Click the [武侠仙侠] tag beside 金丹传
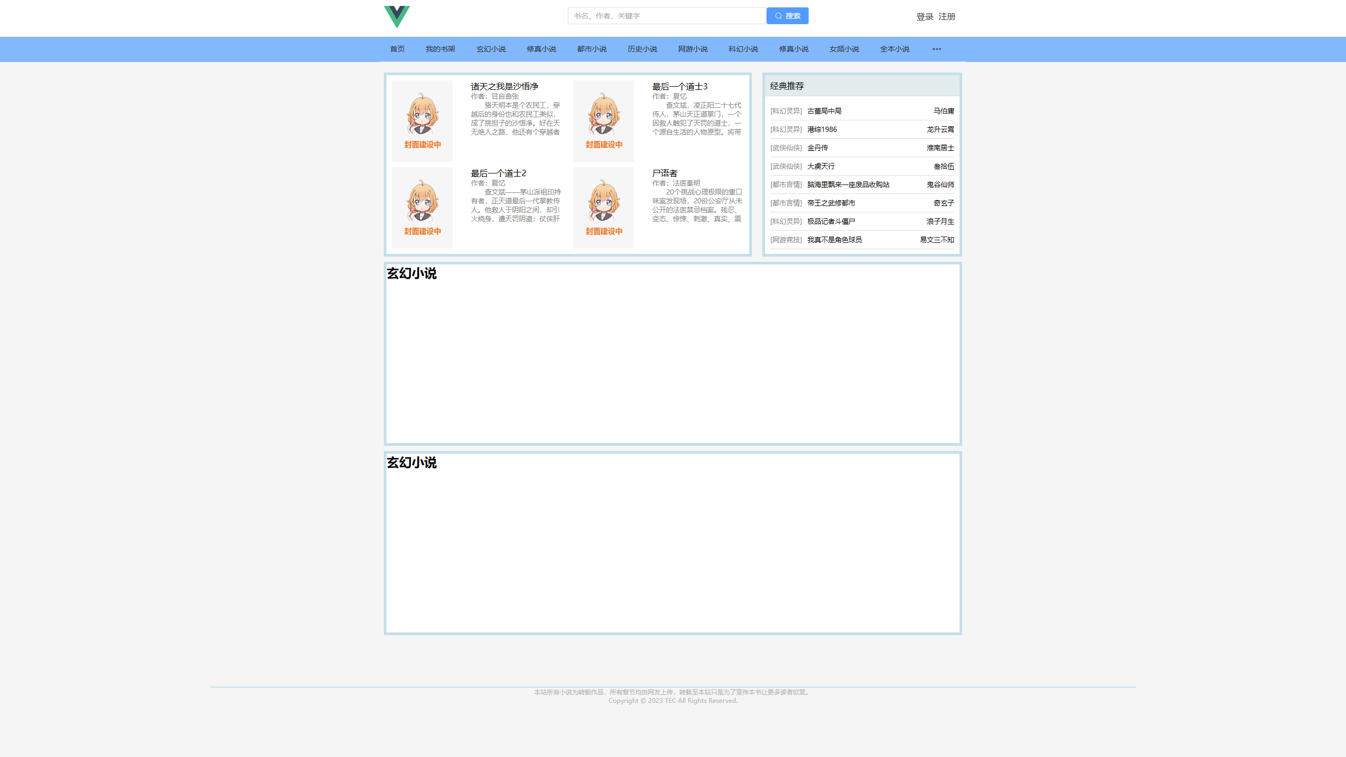This screenshot has height=757, width=1346. 786,148
